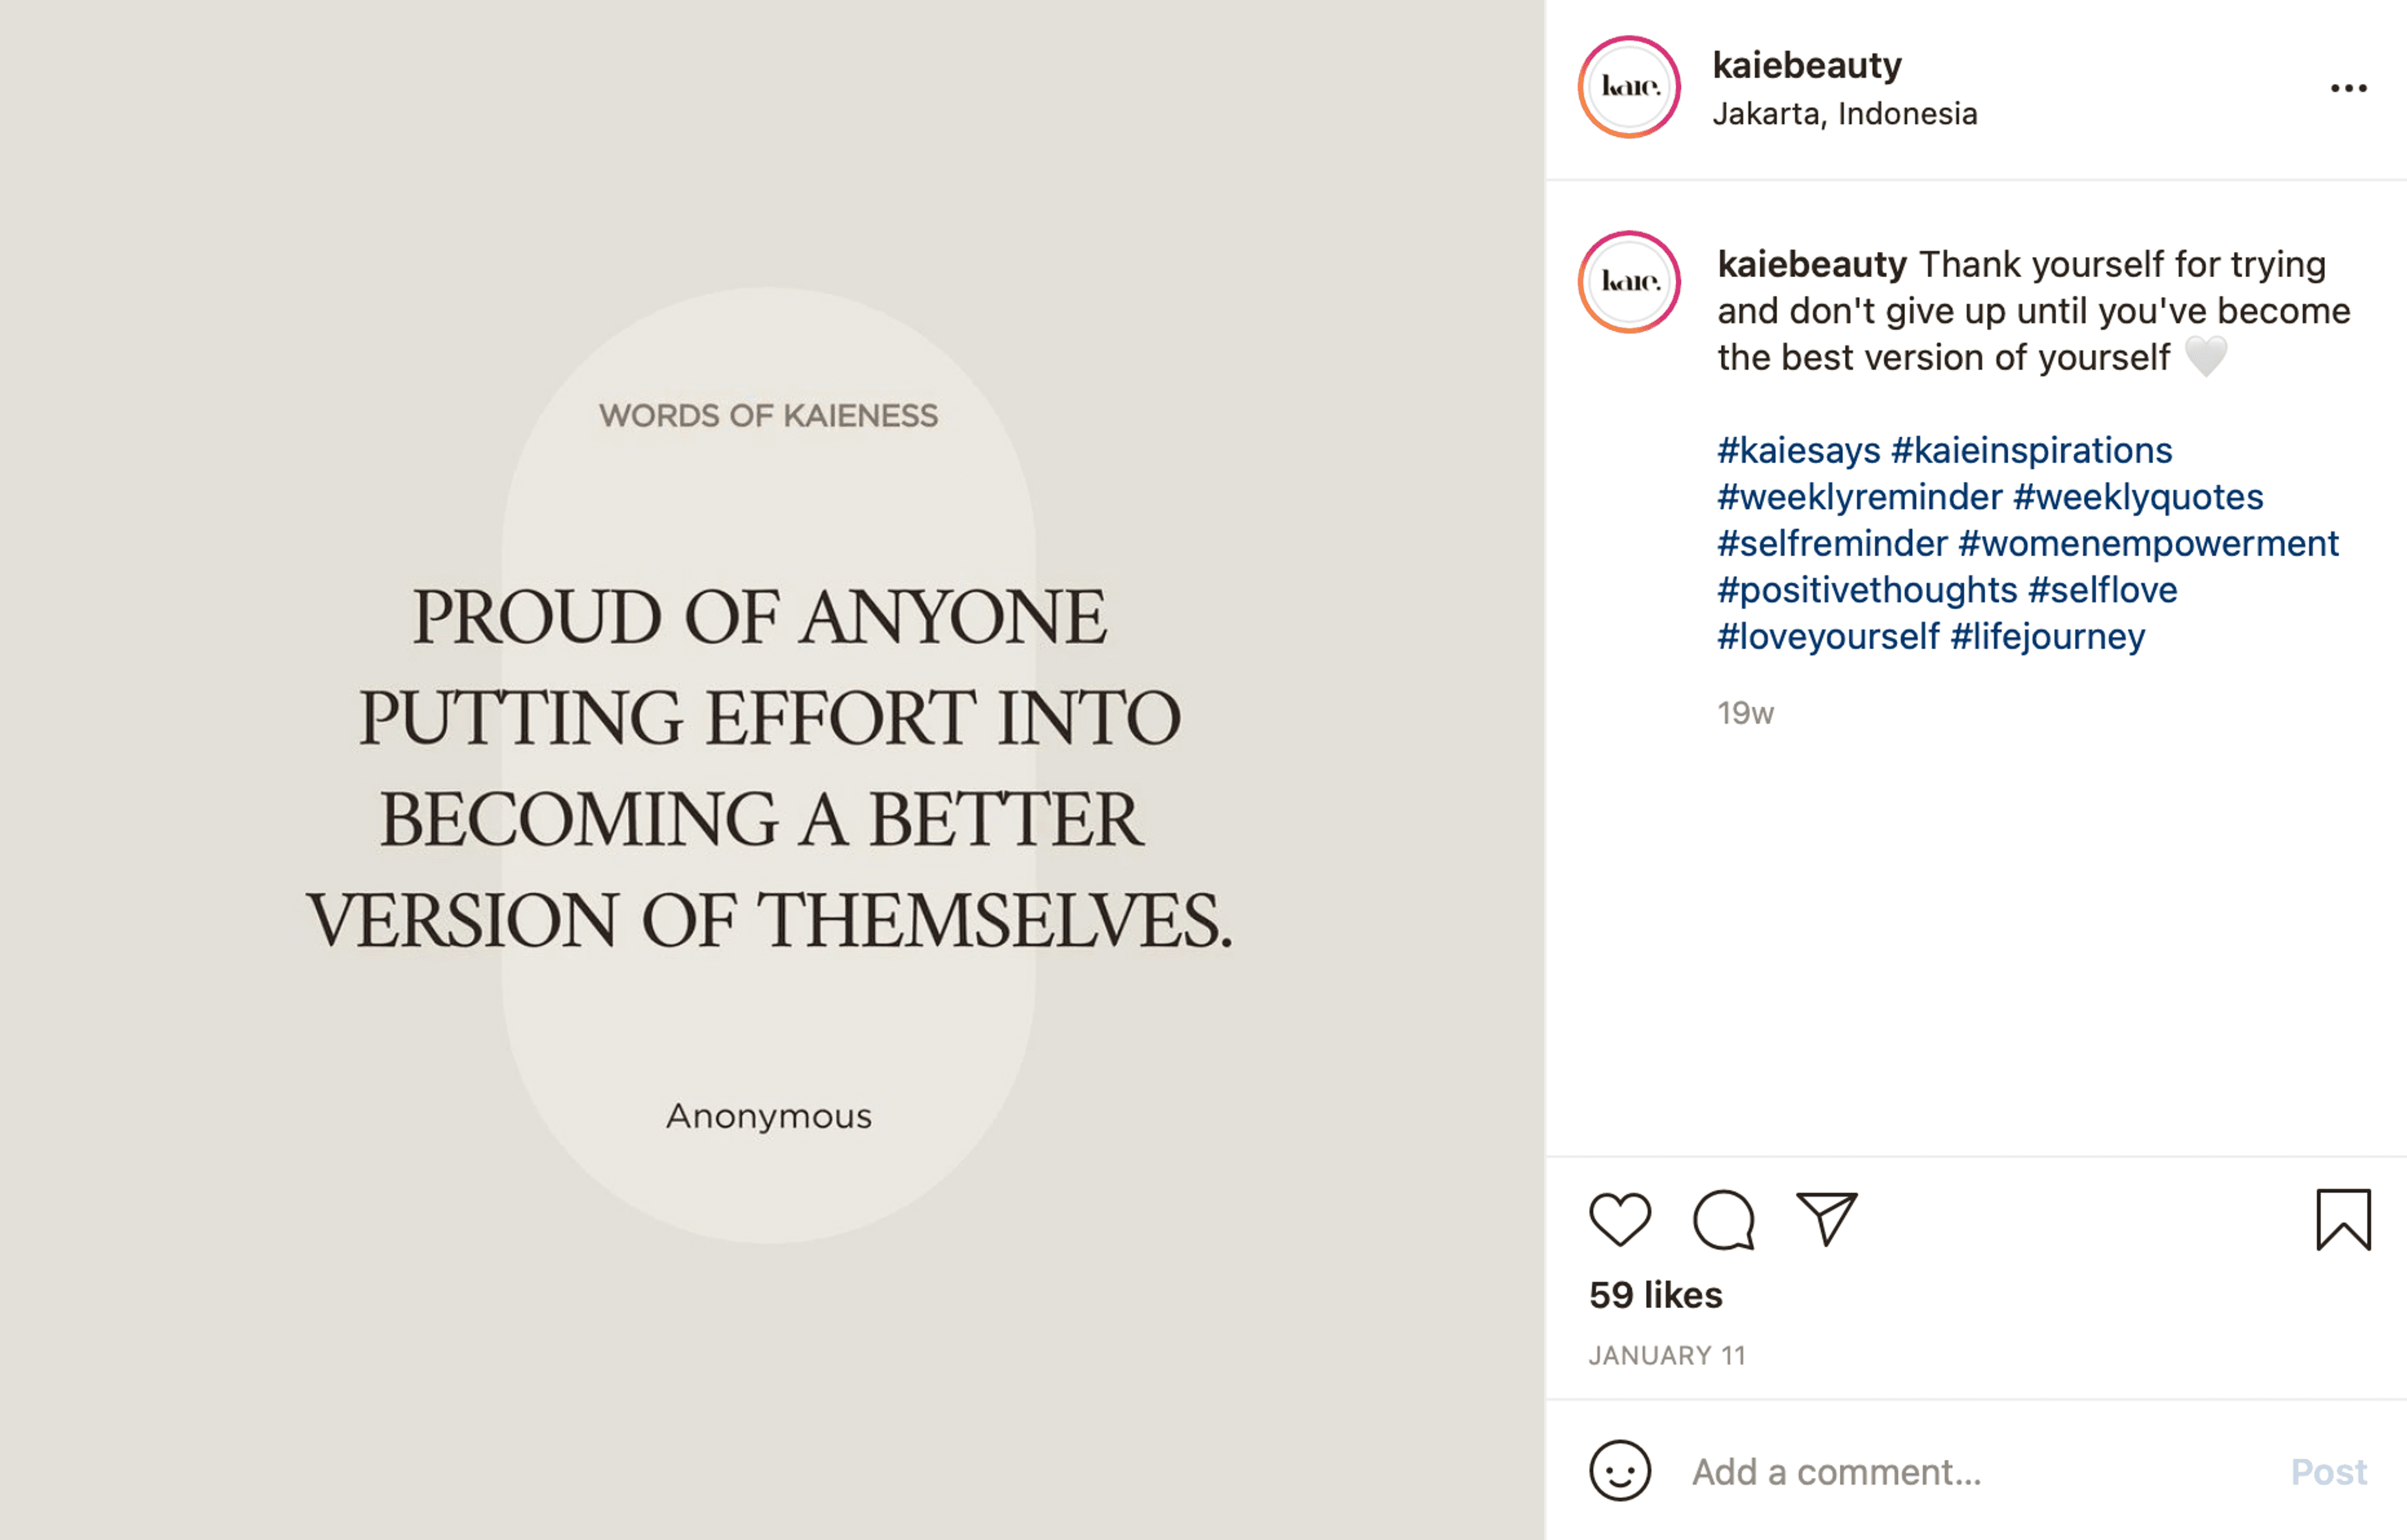This screenshot has height=1540, width=2407.
Task: Share post with paper plane icon
Action: pyautogui.click(x=1827, y=1218)
